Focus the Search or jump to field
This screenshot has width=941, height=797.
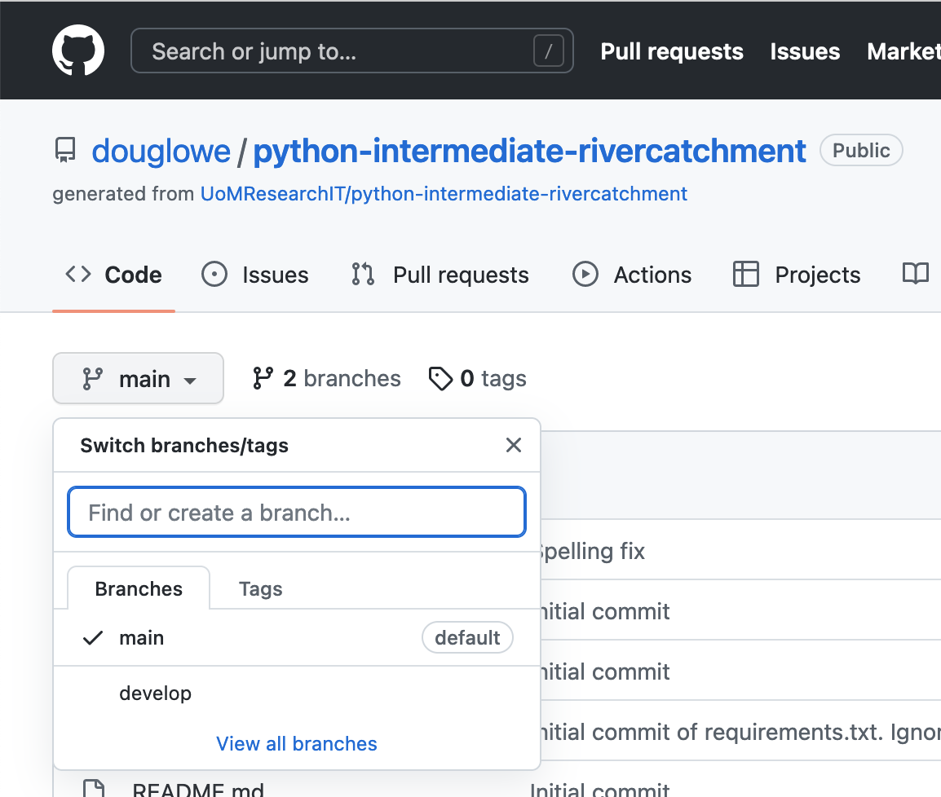[x=351, y=51]
